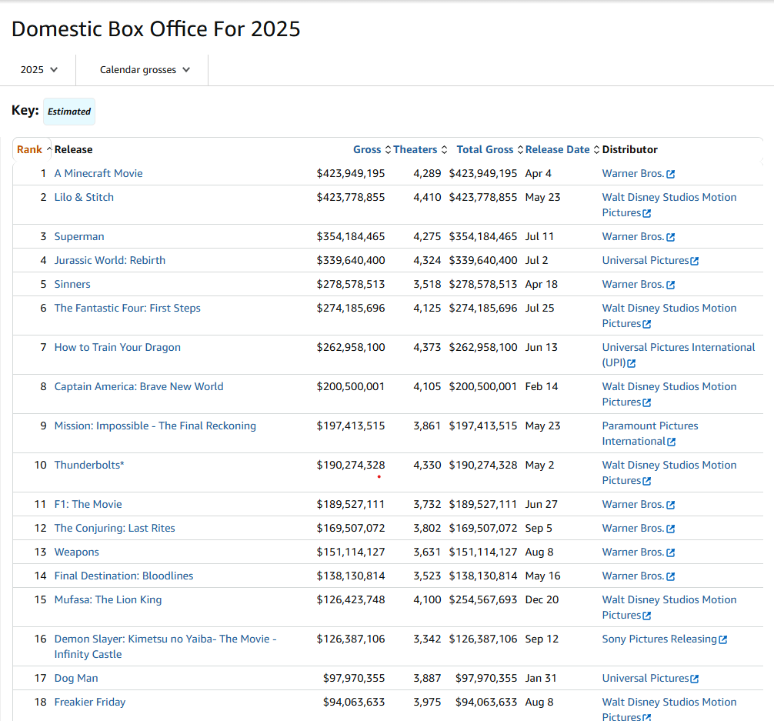This screenshot has height=721, width=774.
Task: Open the Lilo & Stitch link
Action: pos(84,197)
